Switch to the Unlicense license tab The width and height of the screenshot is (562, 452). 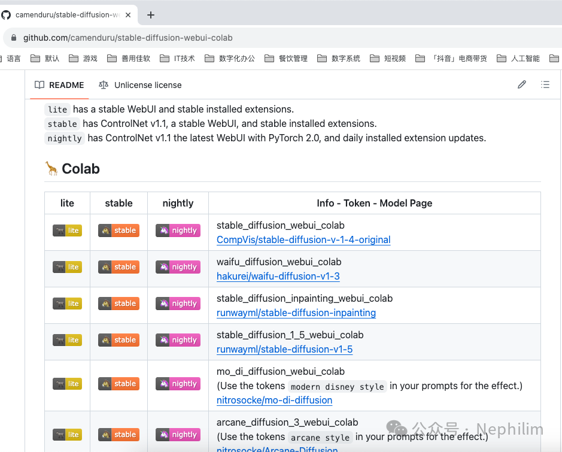coord(140,85)
